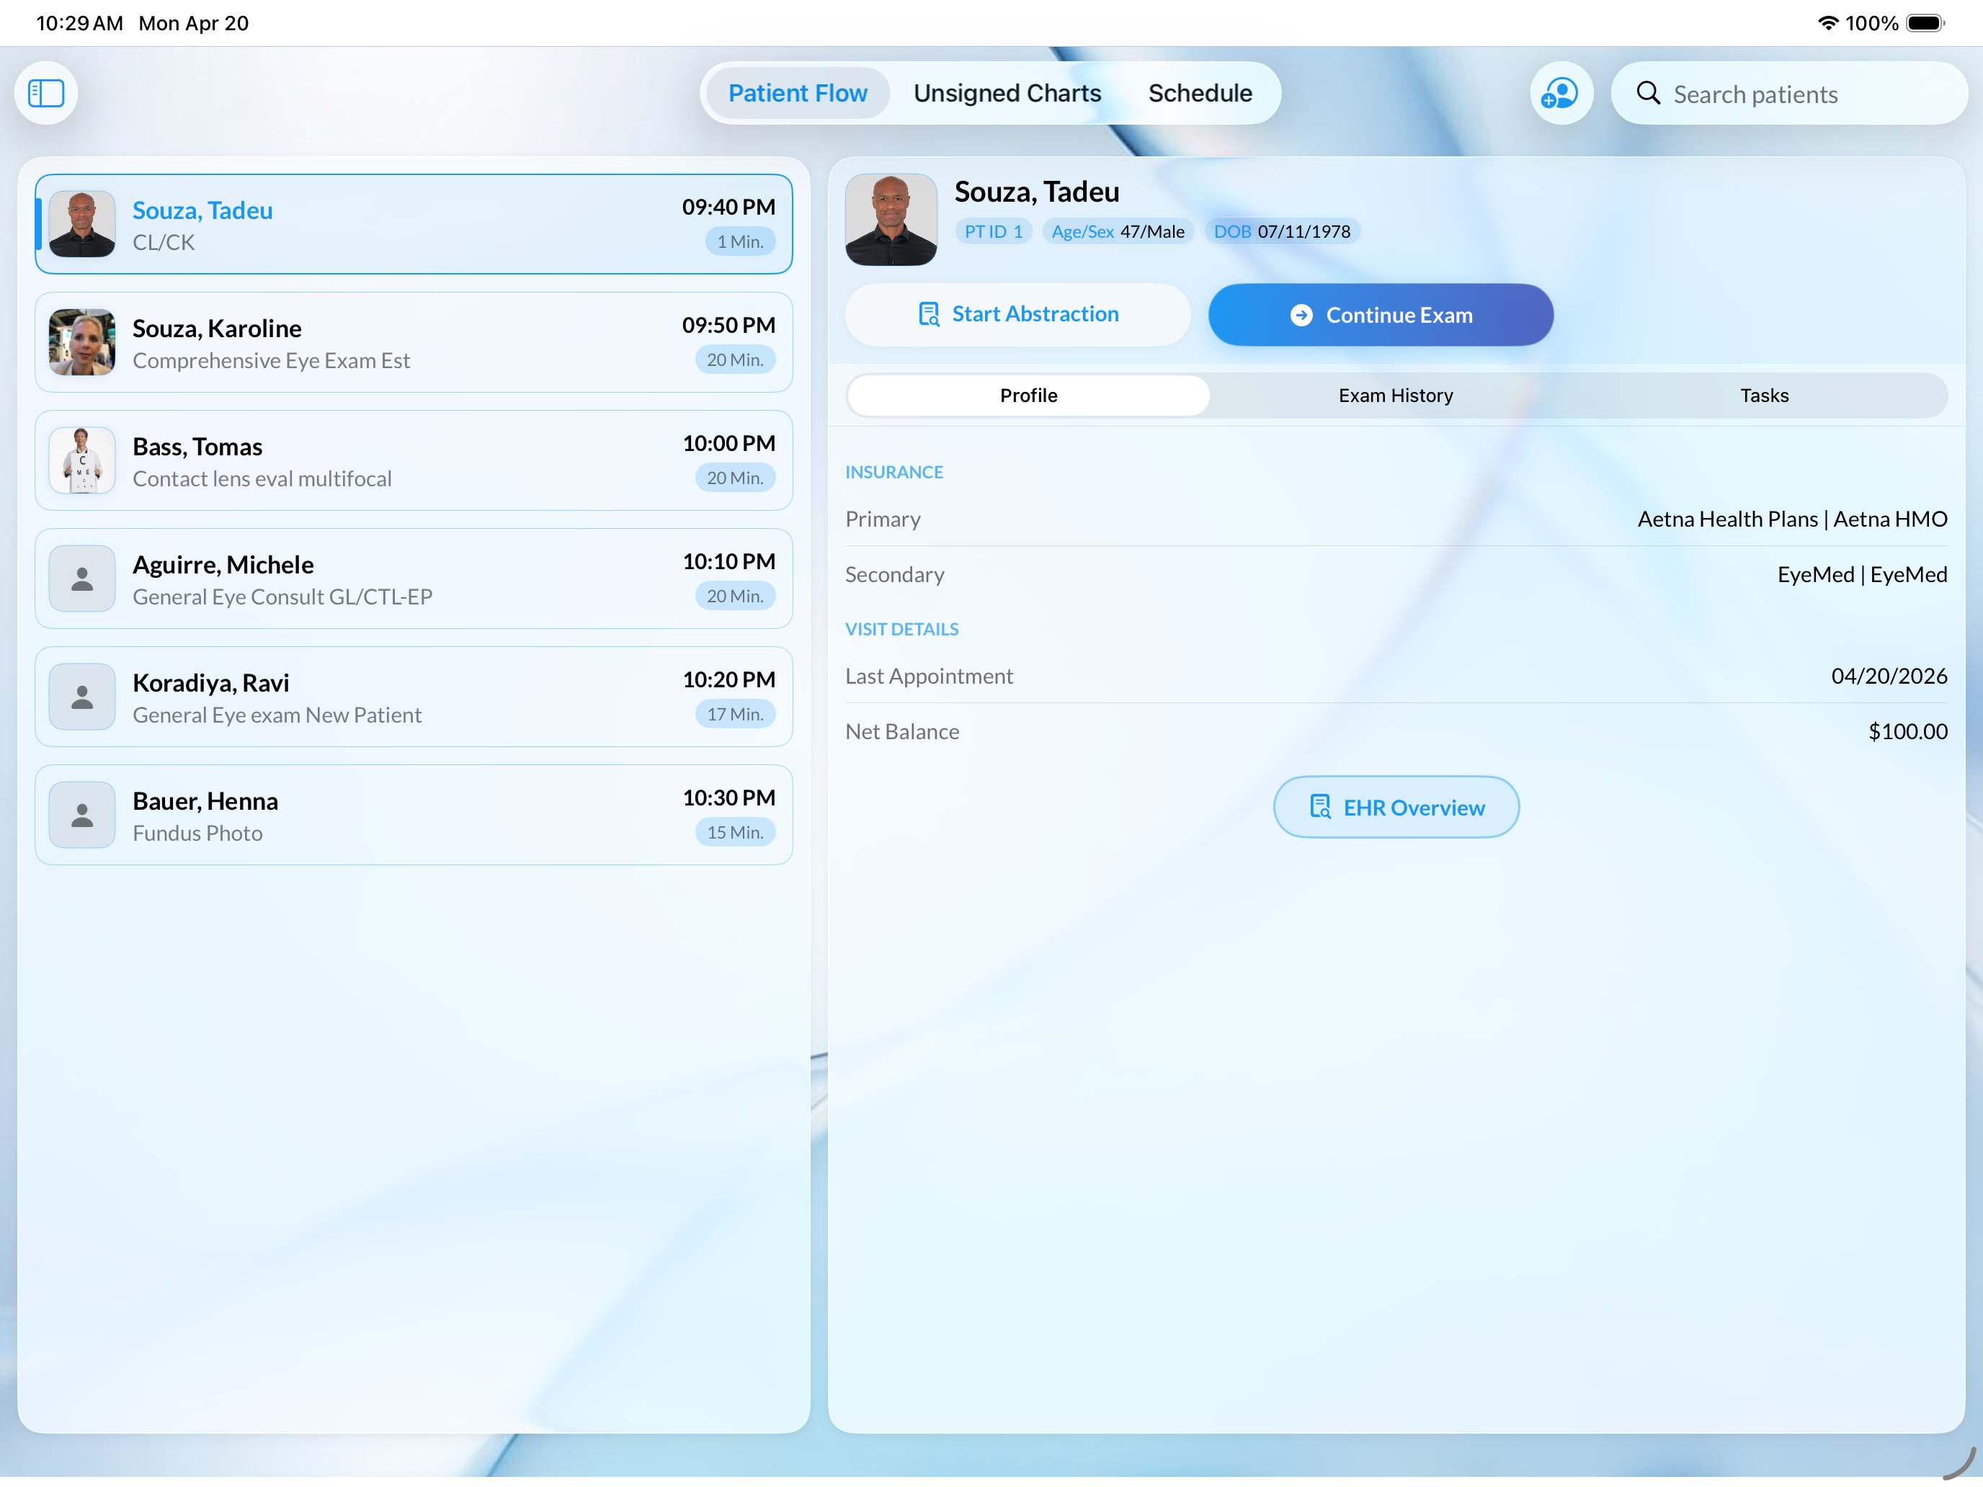Select Koradiya, Ravi patient name
This screenshot has width=1983, height=1487.
(210, 683)
